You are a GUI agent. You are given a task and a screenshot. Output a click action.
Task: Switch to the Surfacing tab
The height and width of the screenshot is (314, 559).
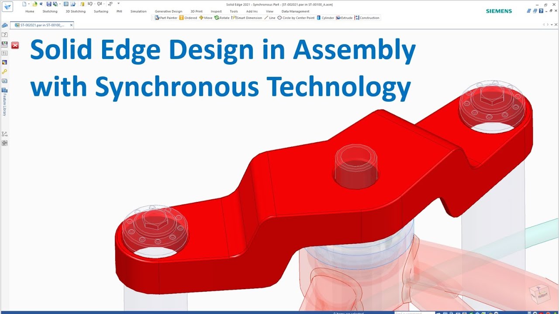pyautogui.click(x=101, y=11)
